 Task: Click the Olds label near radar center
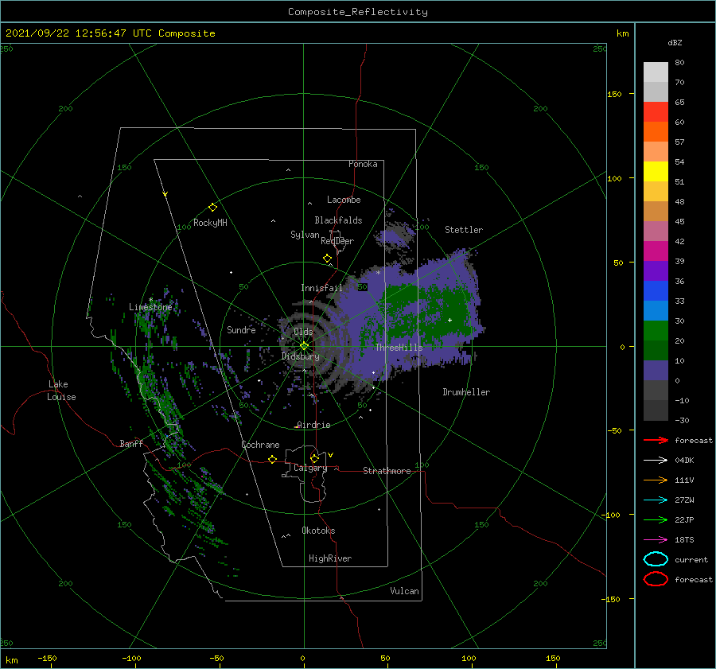303,332
